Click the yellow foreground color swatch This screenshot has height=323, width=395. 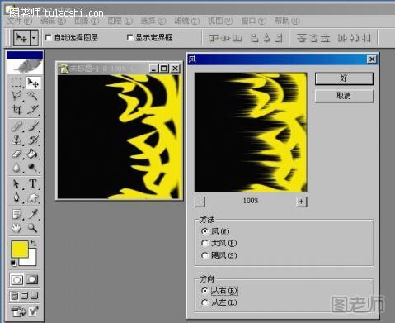(20, 249)
